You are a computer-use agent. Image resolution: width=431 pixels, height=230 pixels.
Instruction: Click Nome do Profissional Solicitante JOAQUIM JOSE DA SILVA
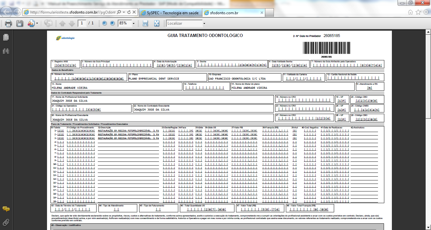click(x=70, y=101)
